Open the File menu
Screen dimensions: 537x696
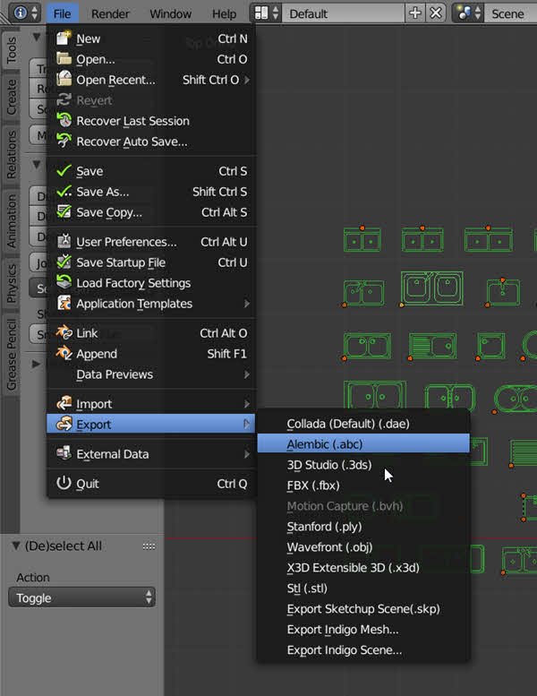(x=62, y=13)
